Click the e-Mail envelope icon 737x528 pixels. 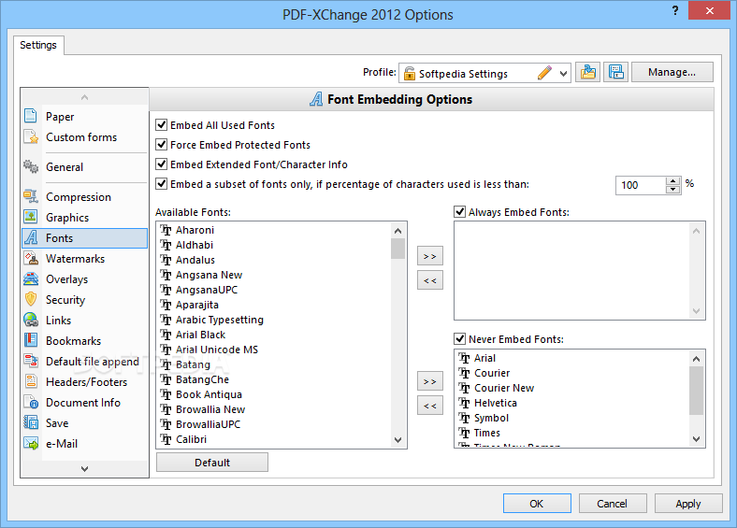[31, 443]
